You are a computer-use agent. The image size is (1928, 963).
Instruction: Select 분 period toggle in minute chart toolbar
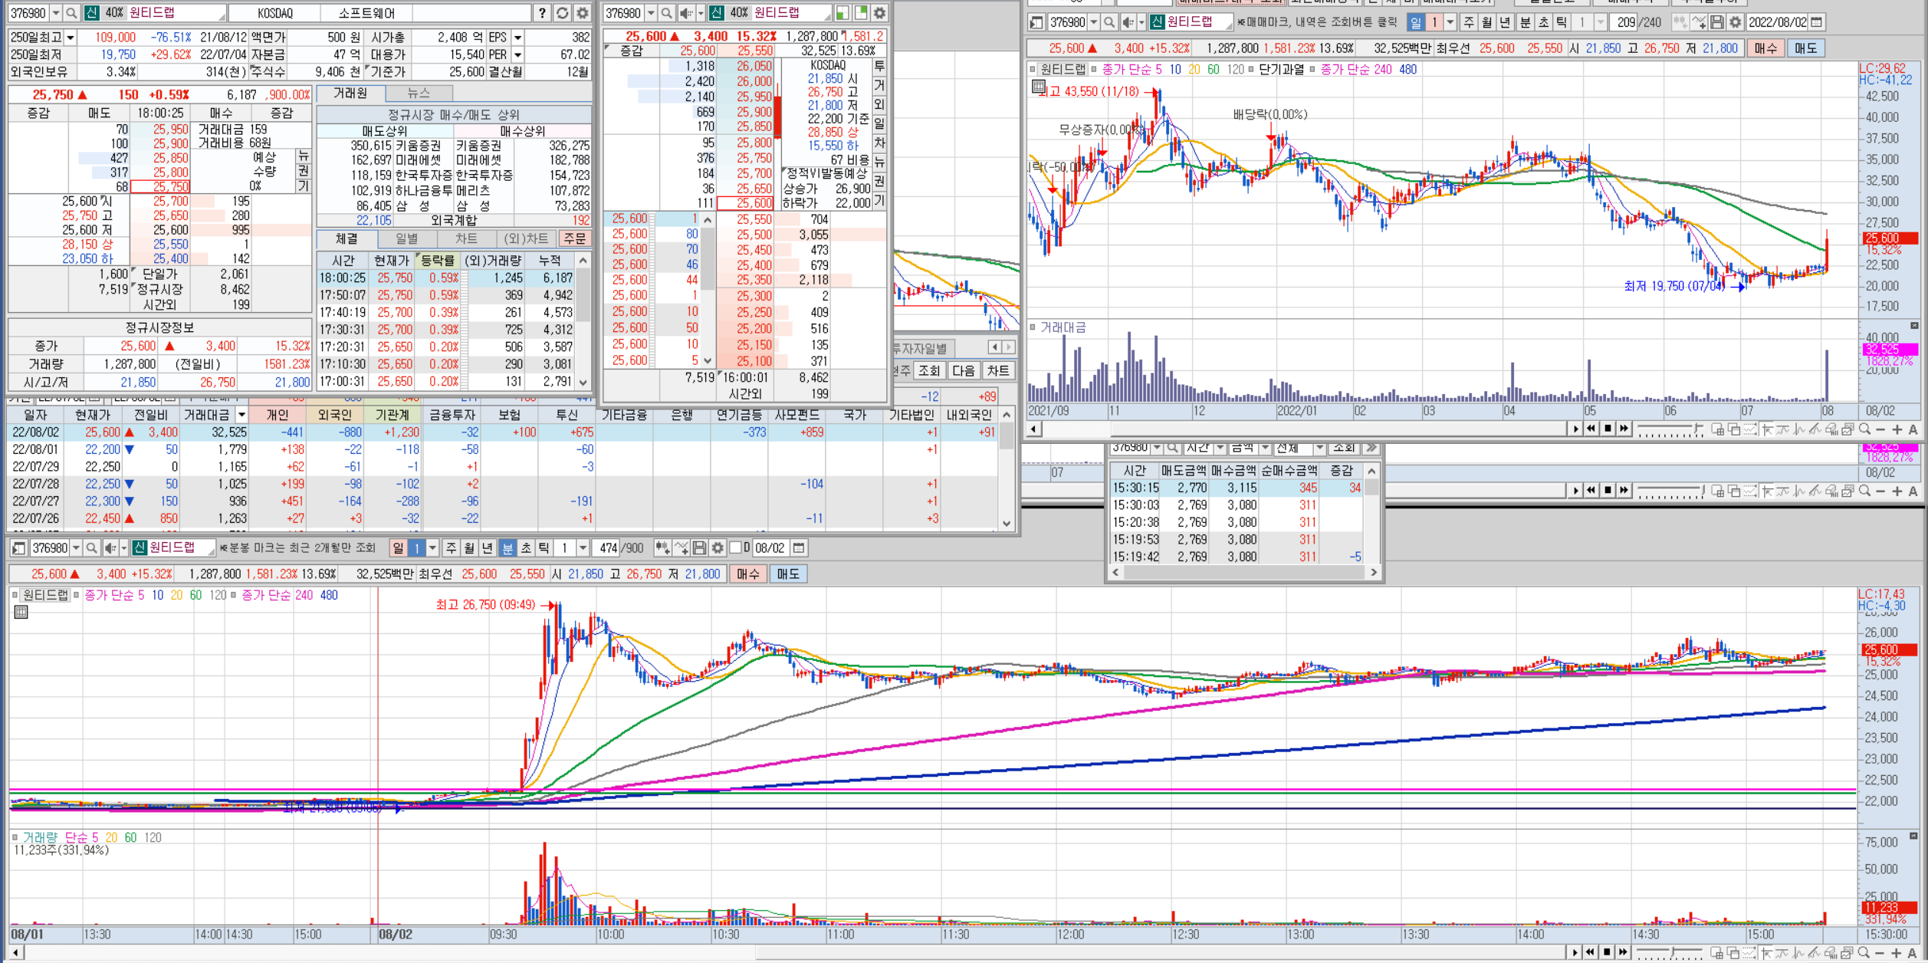coord(507,548)
